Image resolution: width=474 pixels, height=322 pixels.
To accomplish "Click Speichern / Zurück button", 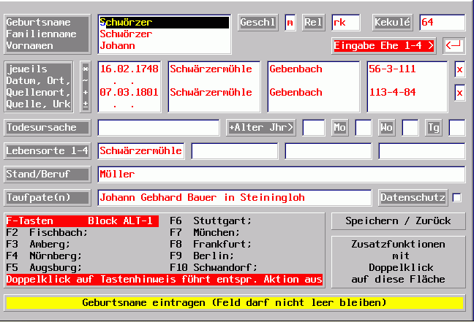I will point(397,221).
